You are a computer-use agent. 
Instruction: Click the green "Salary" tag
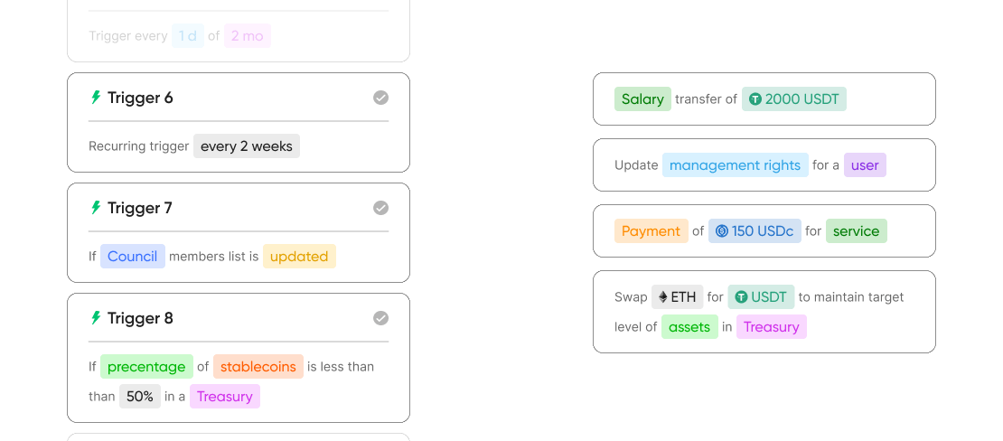pyautogui.click(x=642, y=99)
